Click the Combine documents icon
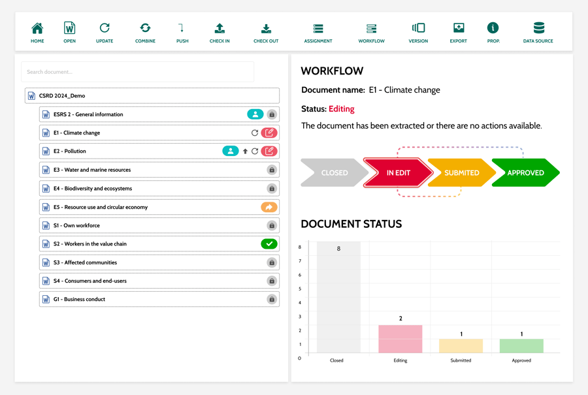The image size is (588, 395). pyautogui.click(x=145, y=29)
